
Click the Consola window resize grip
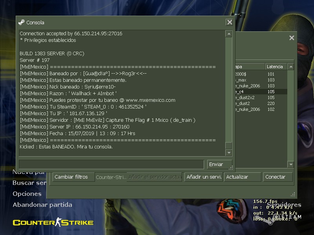[231, 168]
